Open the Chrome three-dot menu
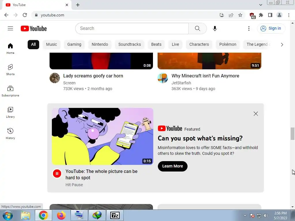 (289, 15)
